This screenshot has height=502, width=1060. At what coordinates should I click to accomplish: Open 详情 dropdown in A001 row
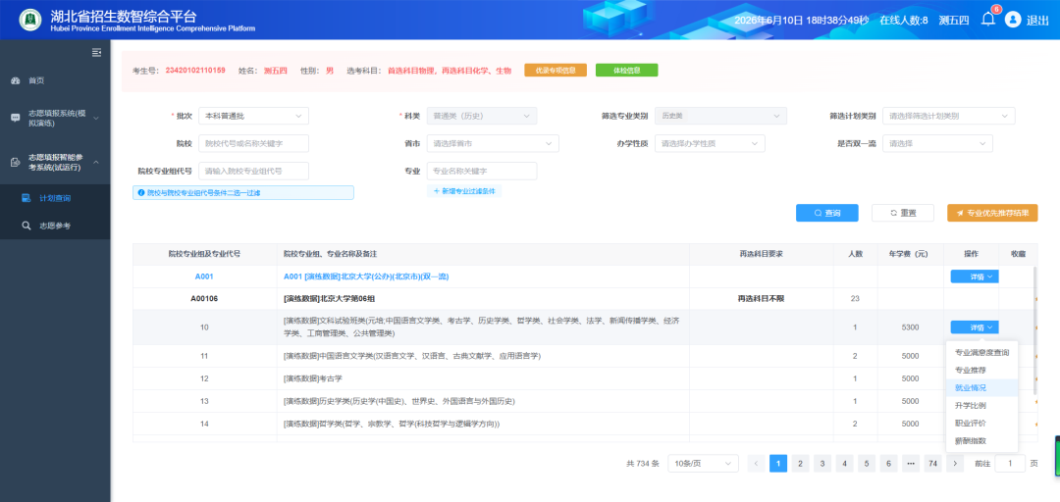(x=975, y=276)
